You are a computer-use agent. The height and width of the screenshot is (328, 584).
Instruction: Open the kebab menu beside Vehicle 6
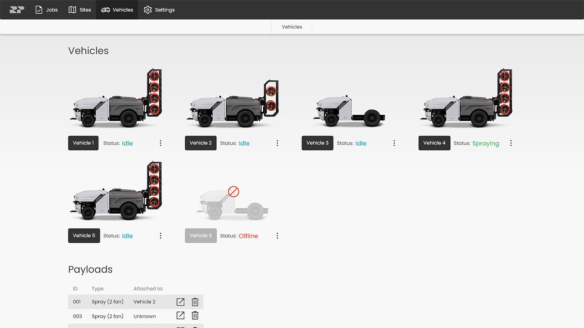click(x=277, y=236)
